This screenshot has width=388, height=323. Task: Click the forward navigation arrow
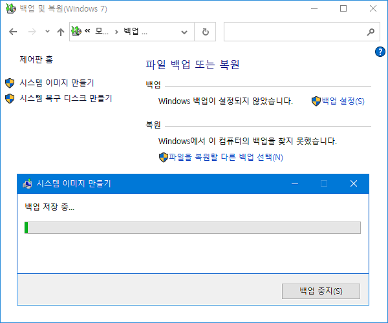click(x=32, y=32)
